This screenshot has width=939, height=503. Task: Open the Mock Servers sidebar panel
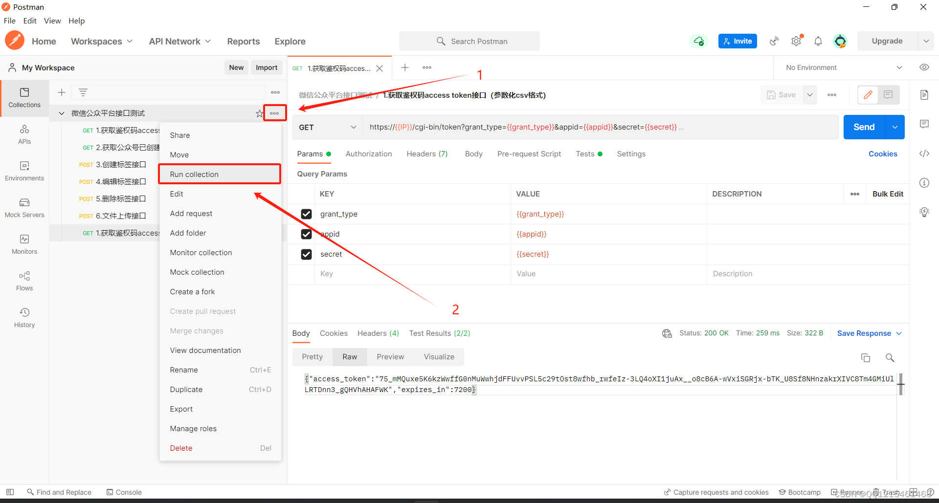24,208
